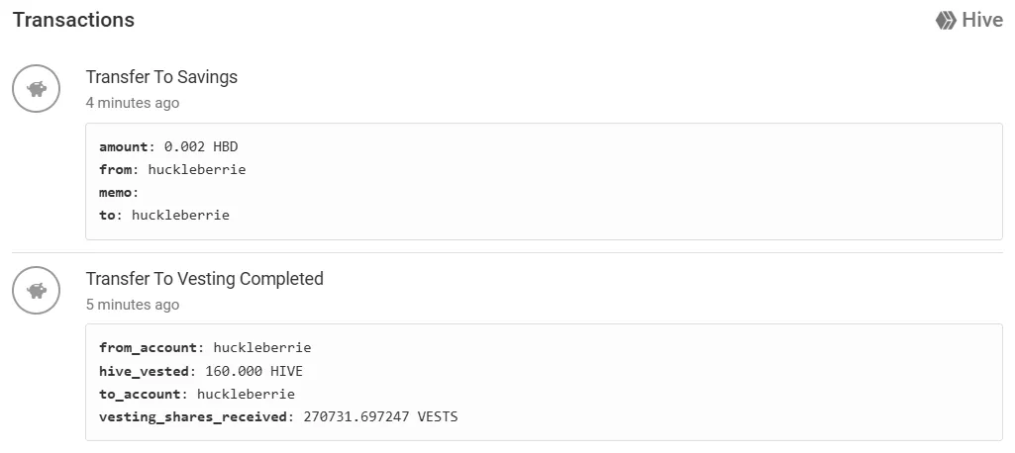Click the piggy bank icon for Transfer To Savings
Viewport: 1015px width, 453px height.
pos(37,89)
